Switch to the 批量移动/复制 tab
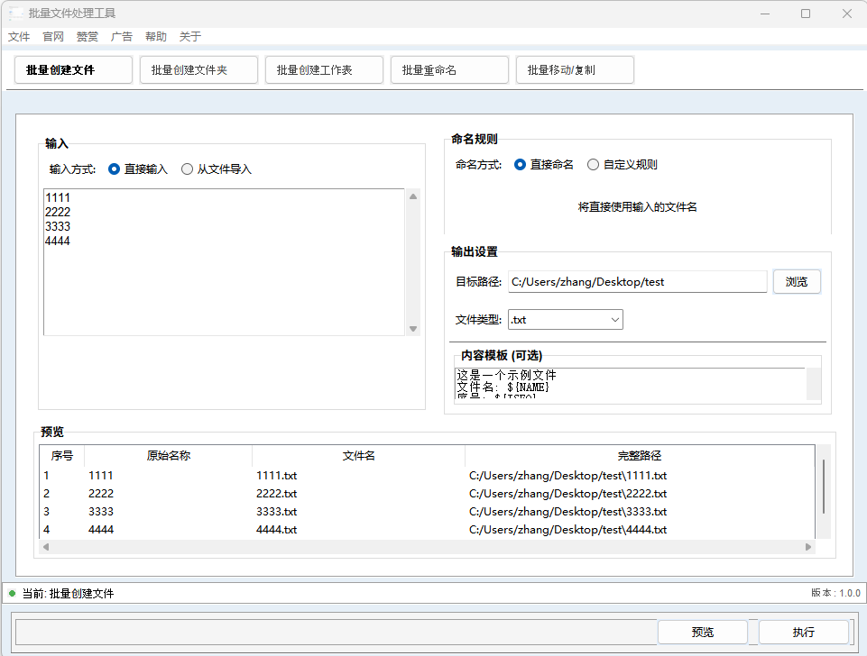The height and width of the screenshot is (656, 867). [575, 69]
